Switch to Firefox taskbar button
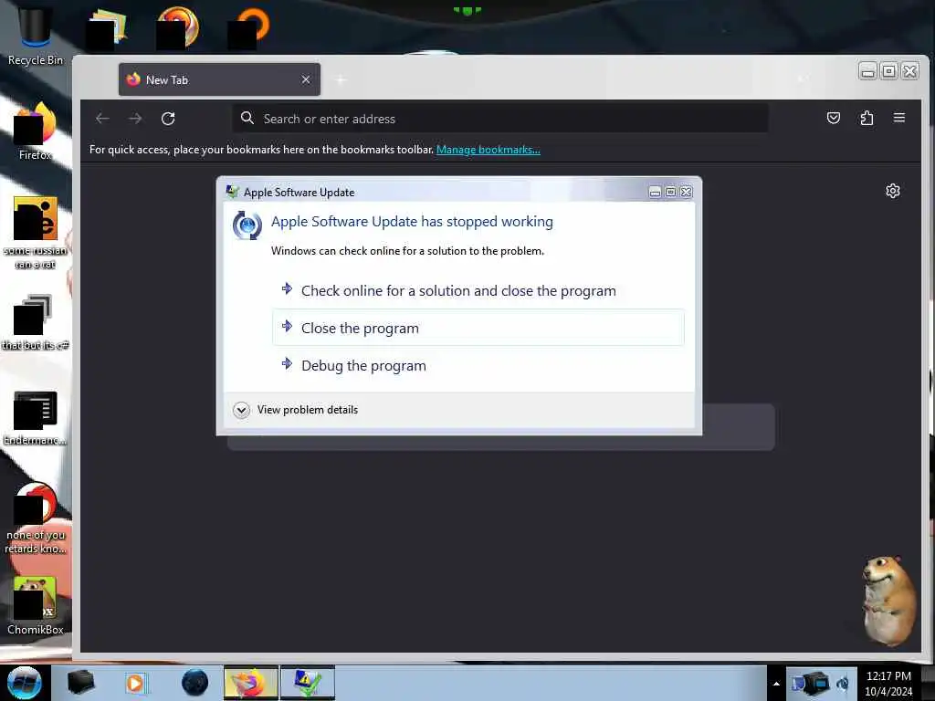Screen dimensions: 935x701 [x=251, y=683]
